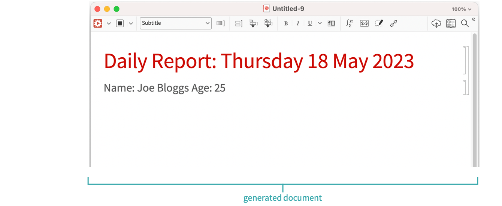Screen dimensions: 502x206
Task: Toggle italic formatting
Action: click(298, 23)
